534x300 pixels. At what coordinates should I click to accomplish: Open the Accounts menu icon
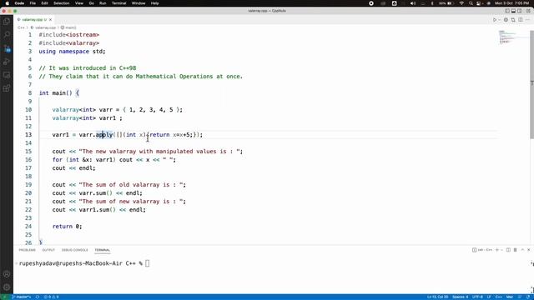pyautogui.click(x=7, y=274)
